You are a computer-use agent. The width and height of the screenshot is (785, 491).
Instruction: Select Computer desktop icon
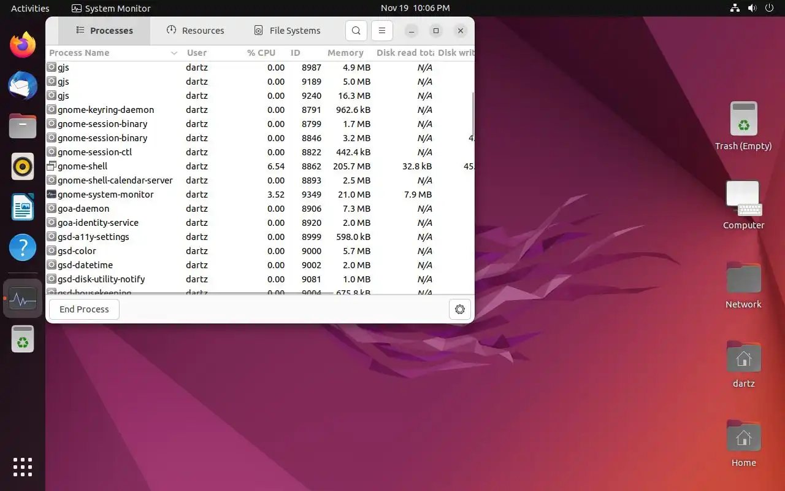click(743, 205)
